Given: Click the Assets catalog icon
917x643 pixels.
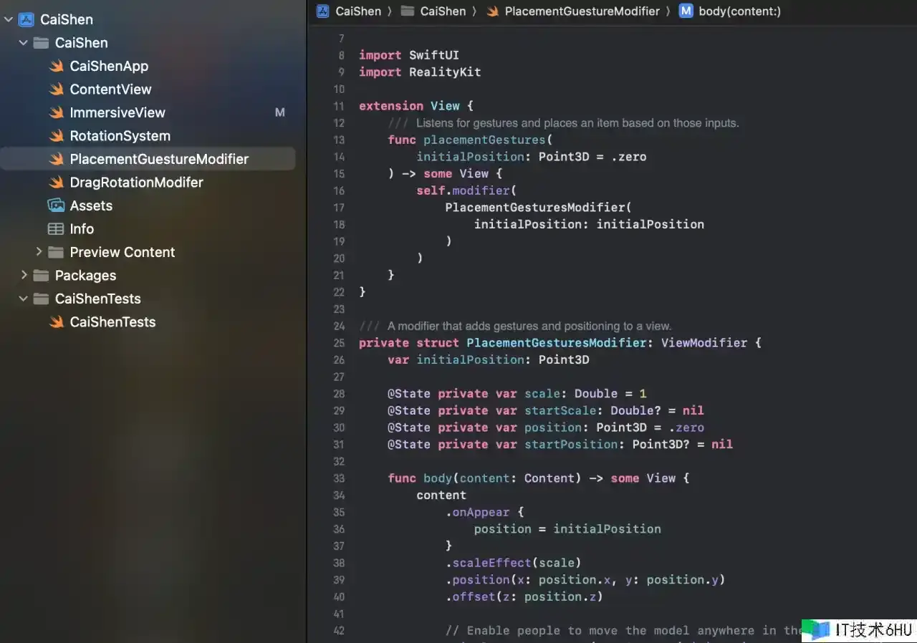Looking at the screenshot, I should [56, 206].
